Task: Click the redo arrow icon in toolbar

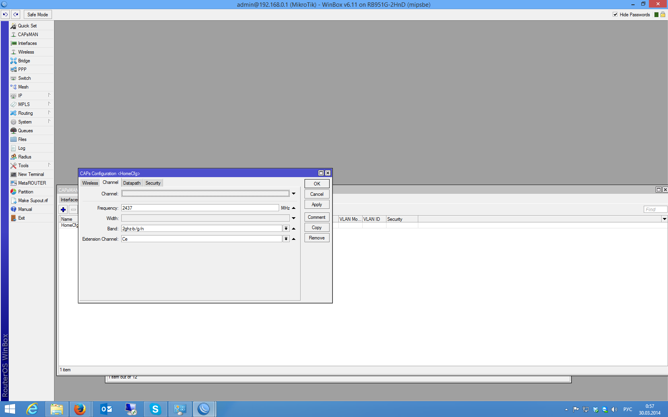Action: tap(16, 15)
